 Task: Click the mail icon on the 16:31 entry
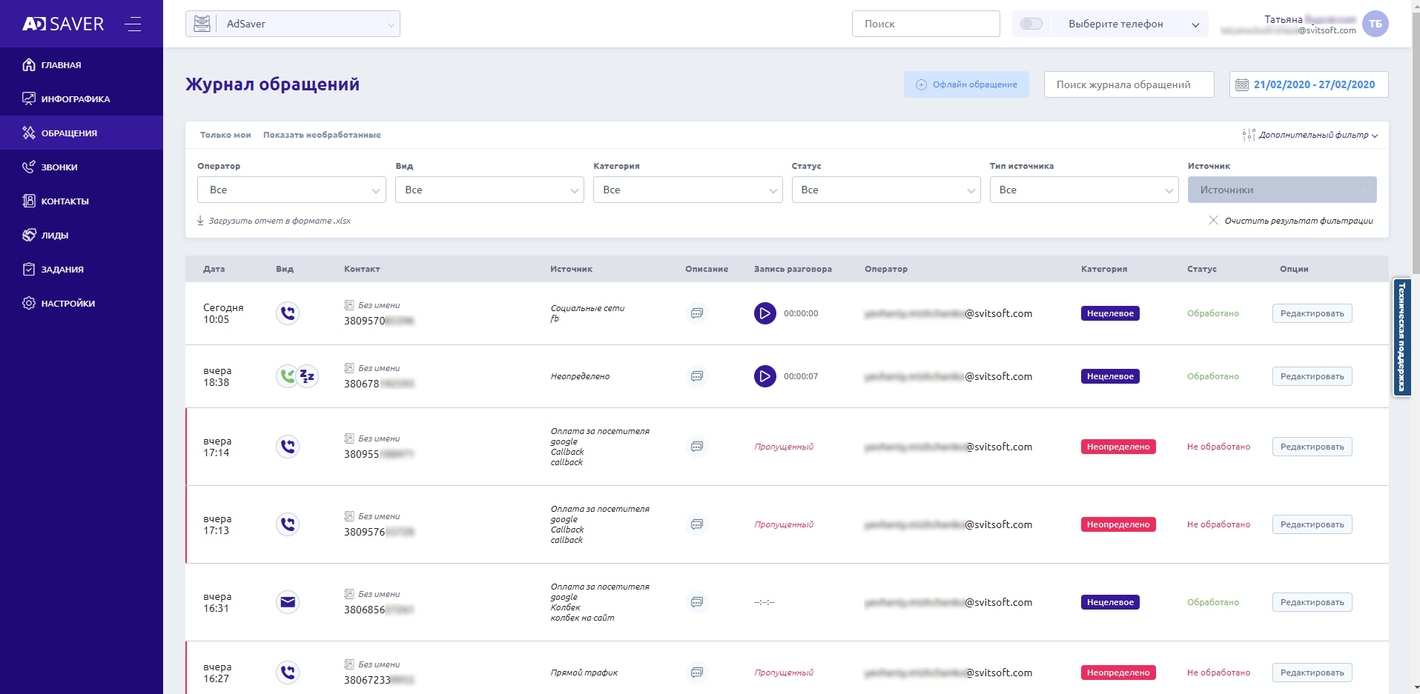click(x=288, y=602)
